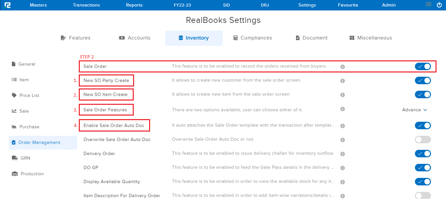Open GRN settings in sidebar

25,158
